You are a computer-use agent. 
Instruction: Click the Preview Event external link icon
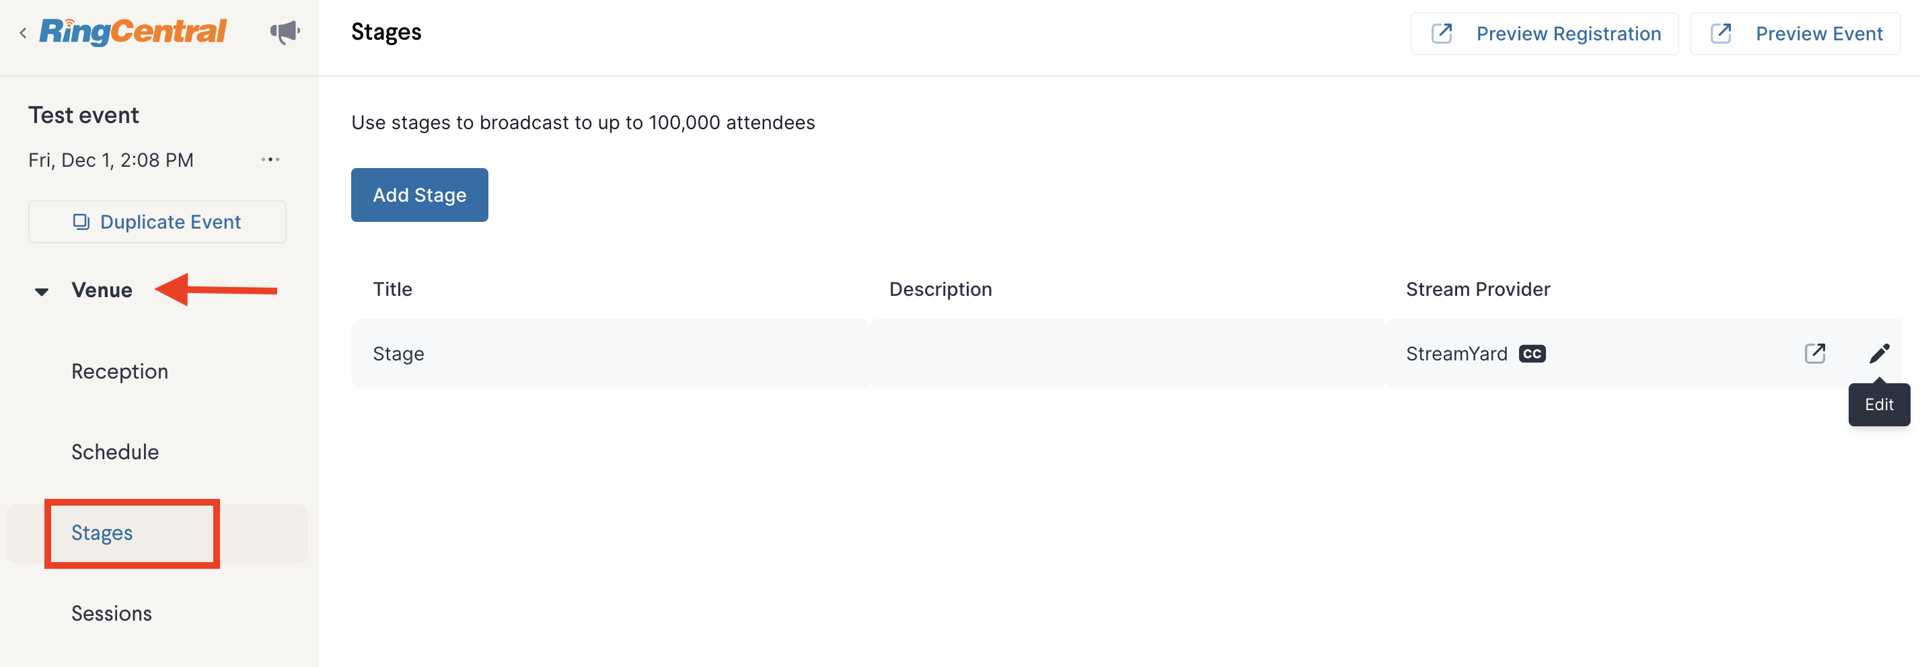pyautogui.click(x=1721, y=34)
